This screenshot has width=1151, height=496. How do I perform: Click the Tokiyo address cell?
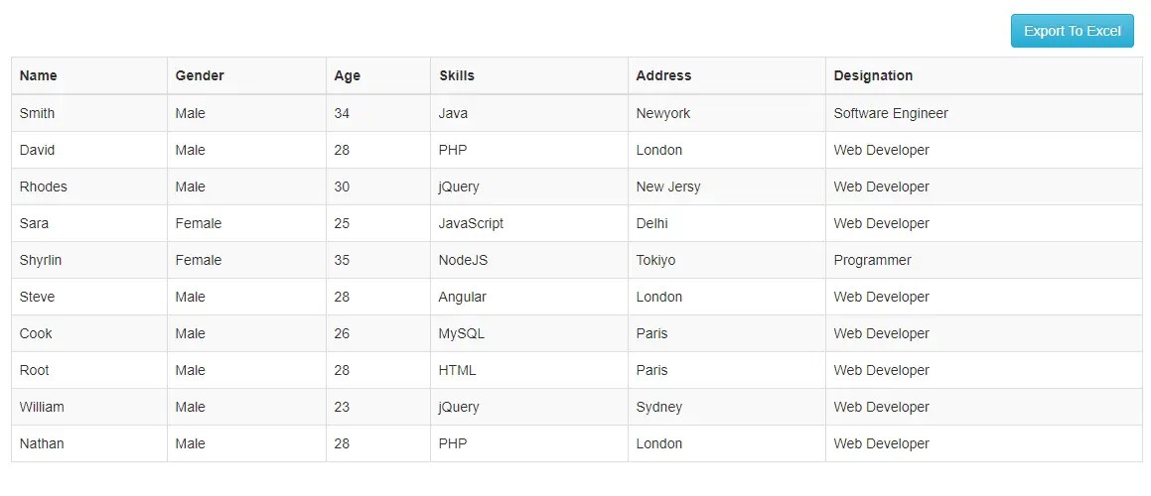(655, 260)
